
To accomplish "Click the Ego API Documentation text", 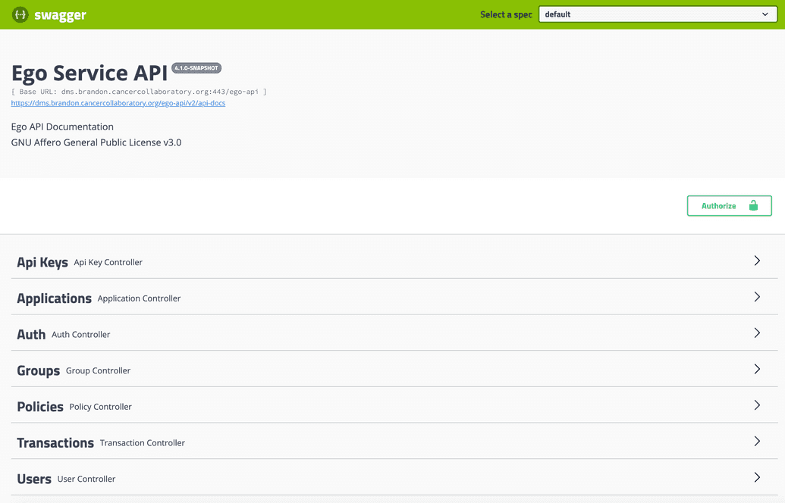I will tap(62, 127).
